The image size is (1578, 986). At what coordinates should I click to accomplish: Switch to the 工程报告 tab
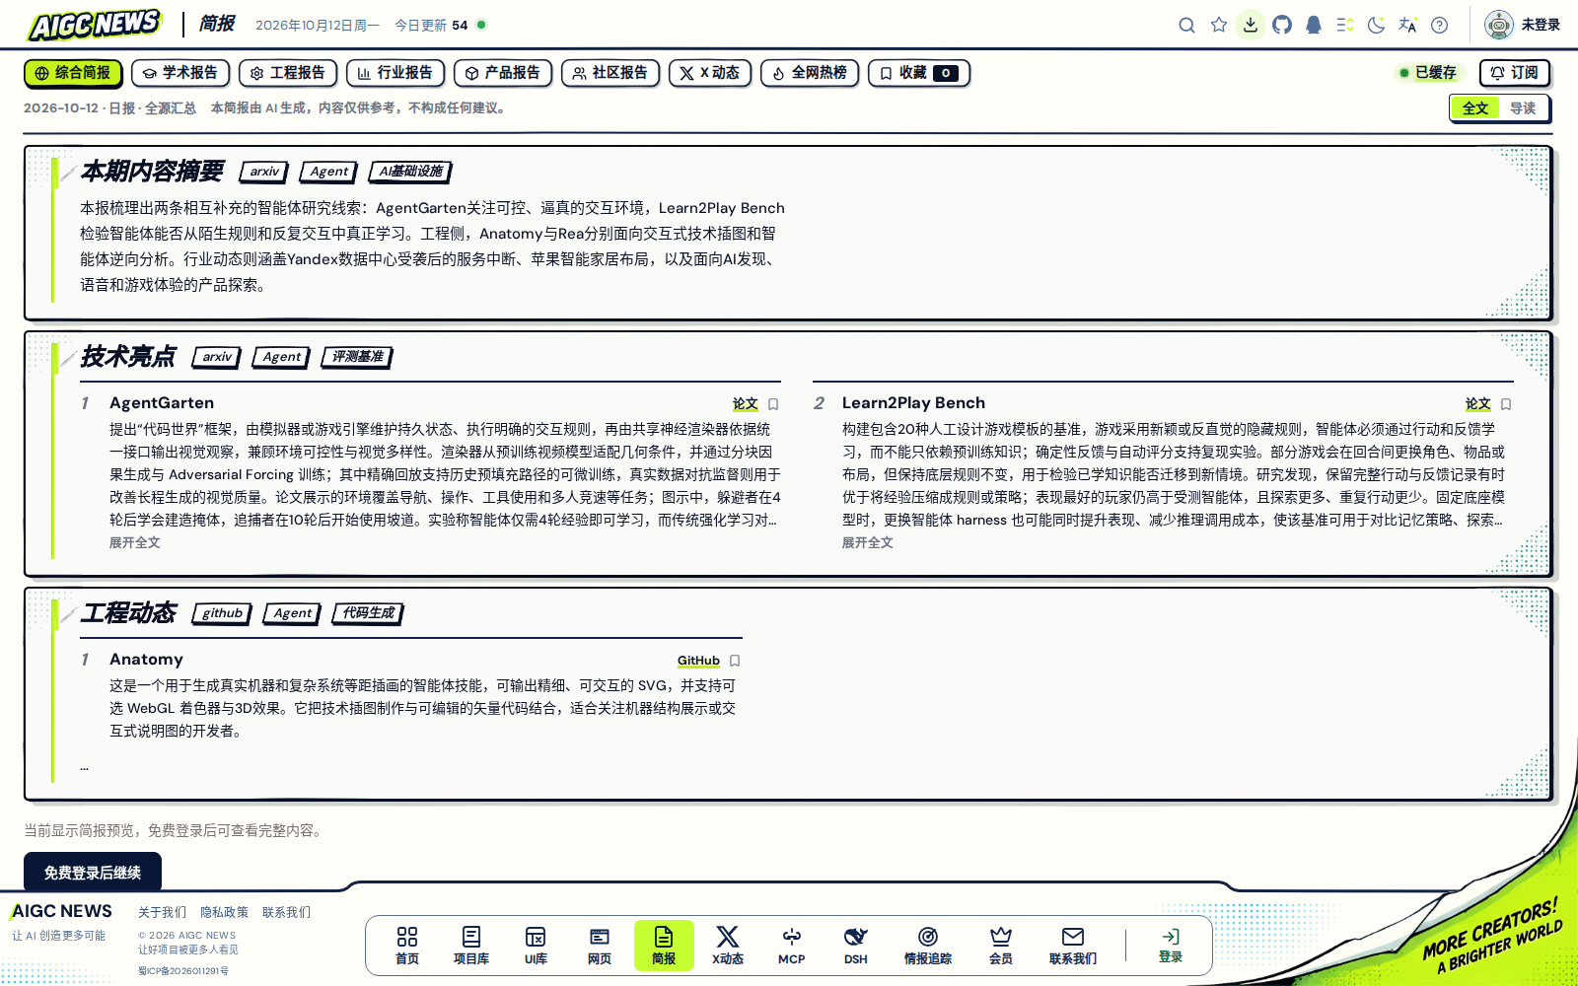point(288,73)
